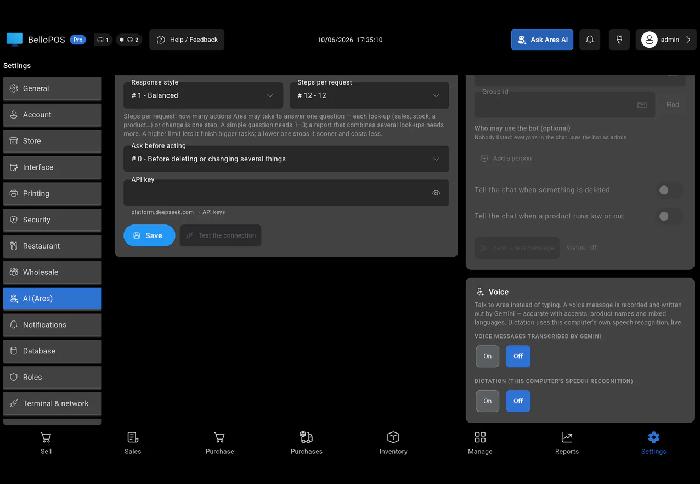Open Sales from the bottom bar
Image resolution: width=700 pixels, height=484 pixels.
click(x=133, y=443)
